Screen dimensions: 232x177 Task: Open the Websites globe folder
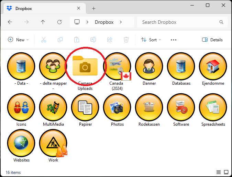(x=21, y=143)
